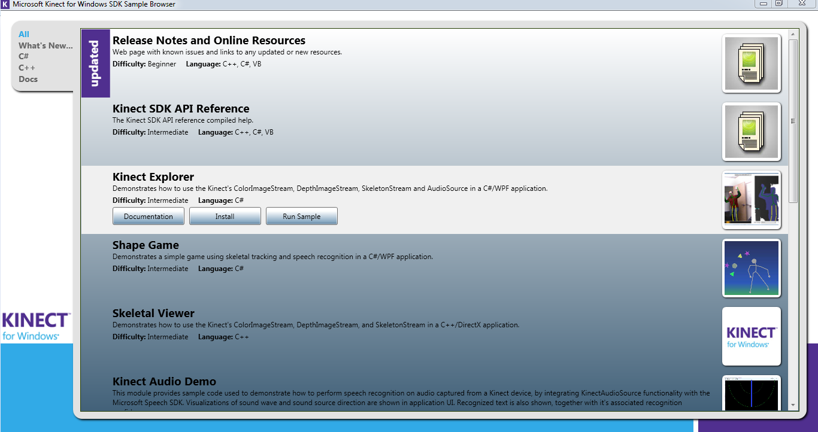Click Release Notes description about known issues
818x432 pixels.
227,52
